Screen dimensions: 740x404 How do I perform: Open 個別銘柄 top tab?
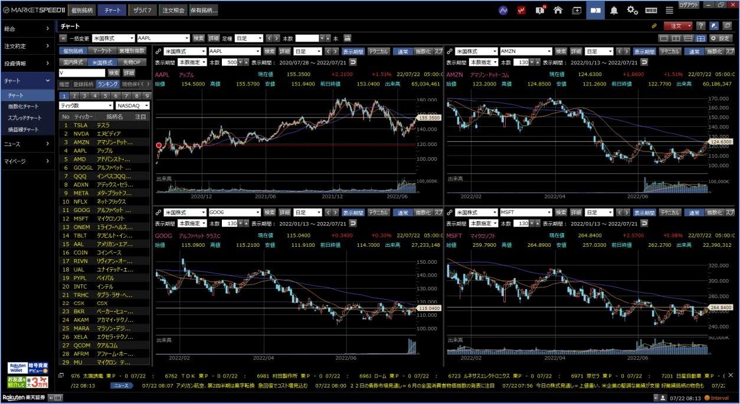[x=81, y=10]
